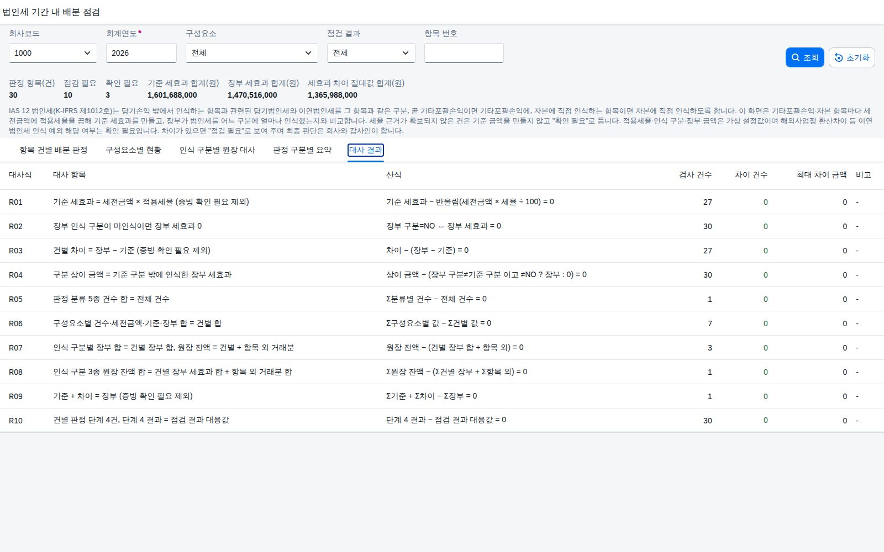Switch to the 항목 건별 배분 판정 tab
The image size is (884, 552).
pos(54,150)
